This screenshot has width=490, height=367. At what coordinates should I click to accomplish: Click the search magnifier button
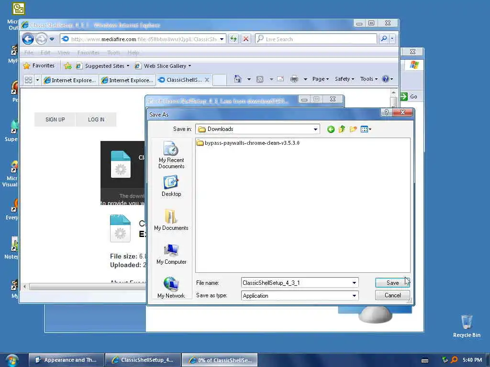pyautogui.click(x=384, y=39)
